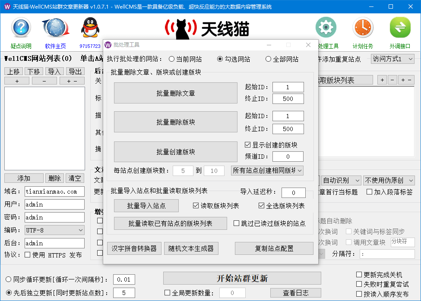
Task: Select 先后独立更新 radio button
Action: pos(9,293)
